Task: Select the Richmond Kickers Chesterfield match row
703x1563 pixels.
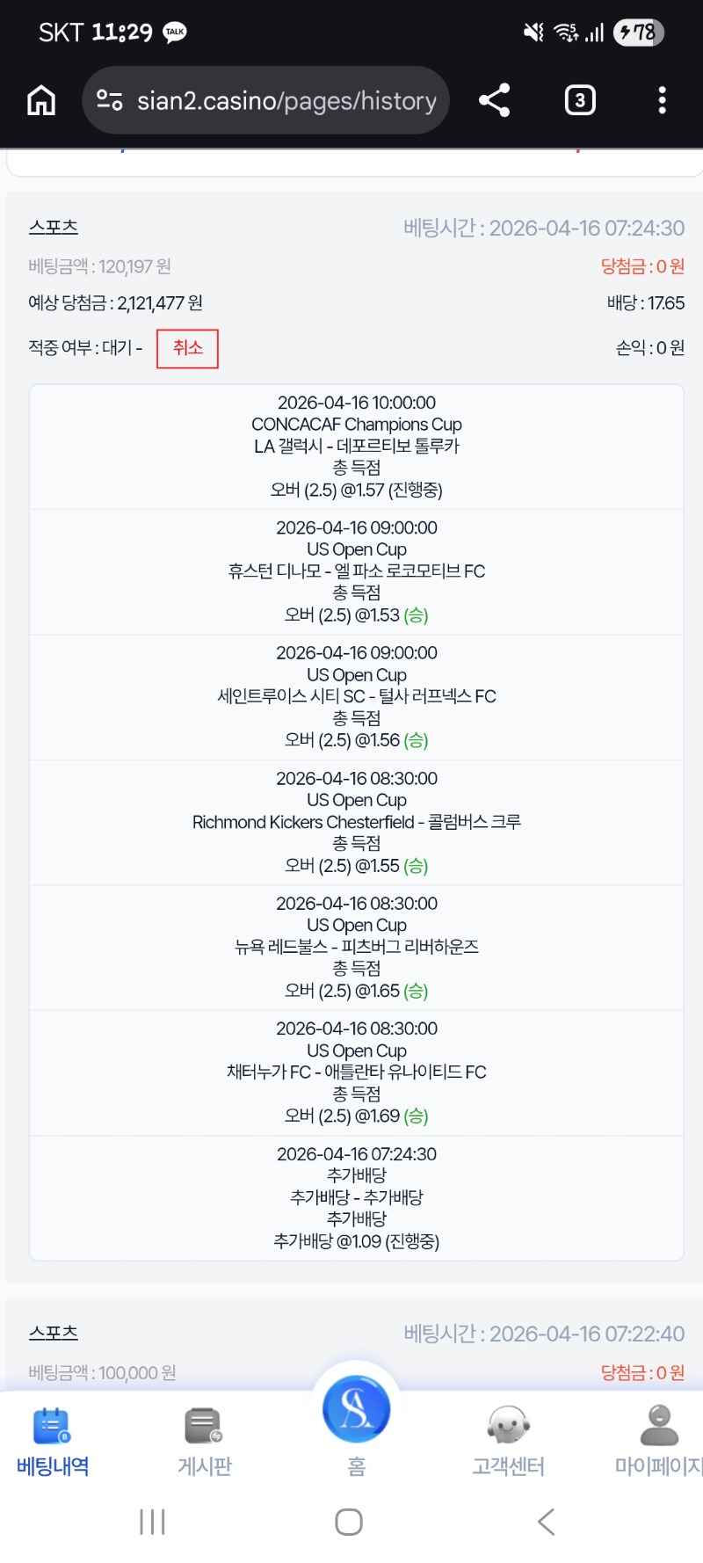Action: point(356,822)
